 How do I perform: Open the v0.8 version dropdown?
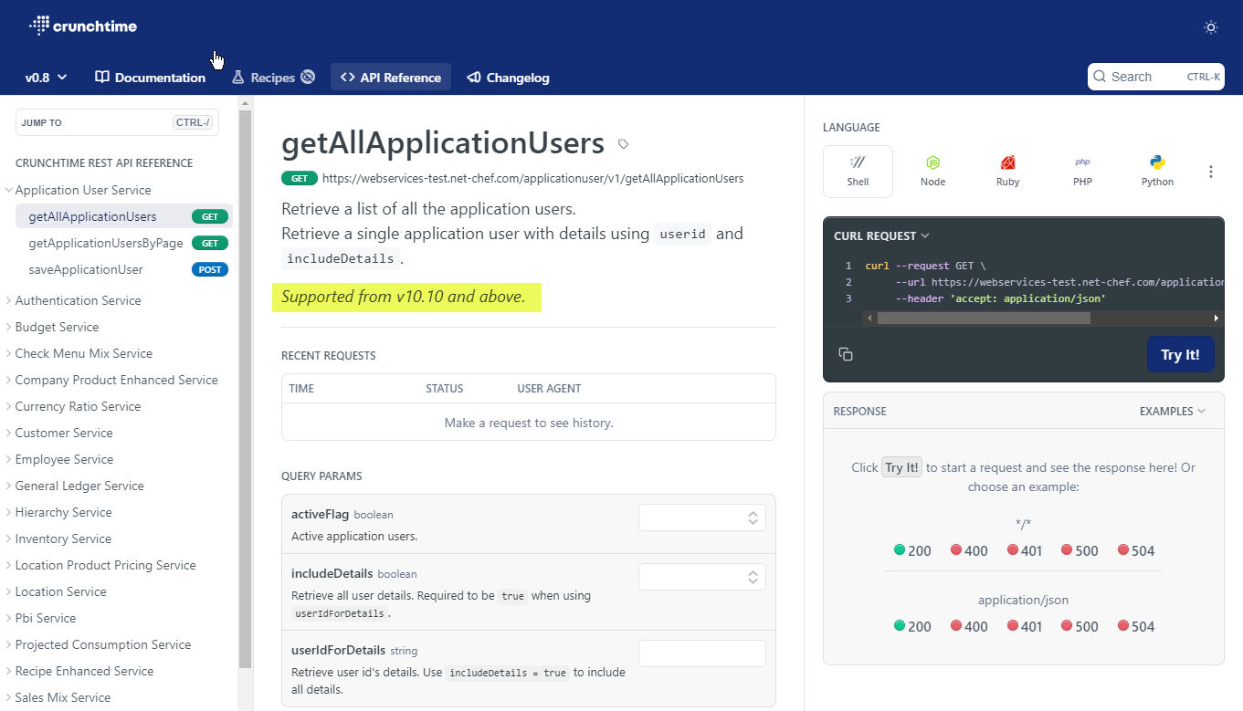[x=47, y=78]
